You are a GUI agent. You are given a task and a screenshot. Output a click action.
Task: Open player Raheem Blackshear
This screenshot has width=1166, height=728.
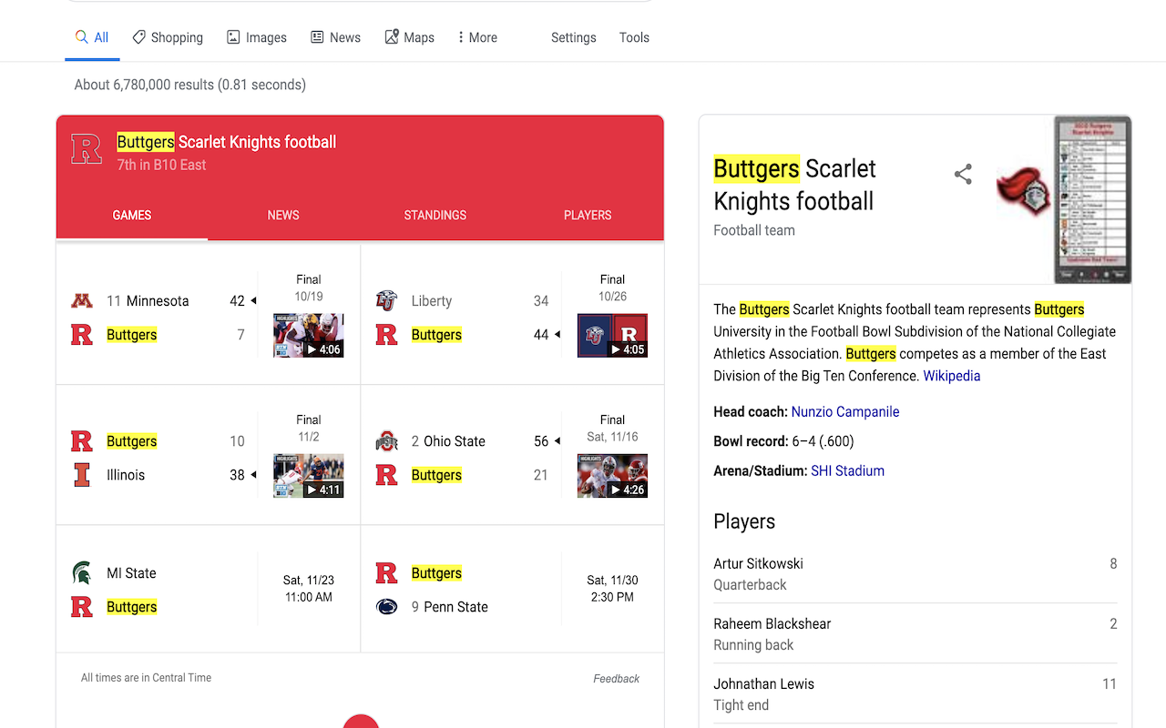915,634
